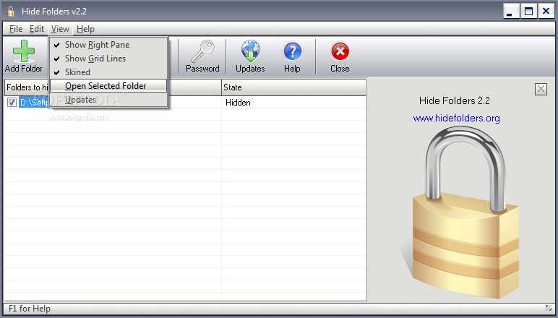
Task: Visit www.hidefolders.org link
Action: click(456, 118)
